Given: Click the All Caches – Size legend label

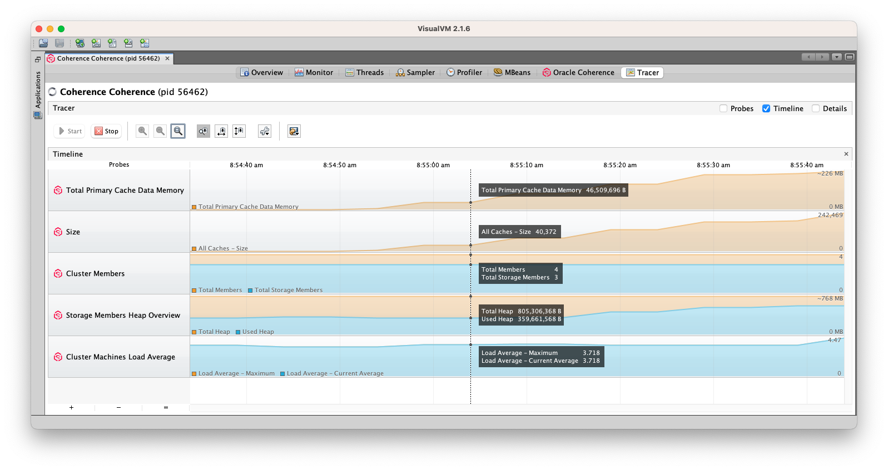Looking at the screenshot, I should (223, 248).
